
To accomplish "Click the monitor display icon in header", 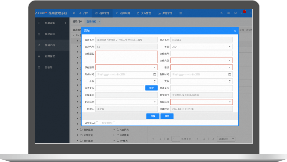I will (x=235, y=13).
